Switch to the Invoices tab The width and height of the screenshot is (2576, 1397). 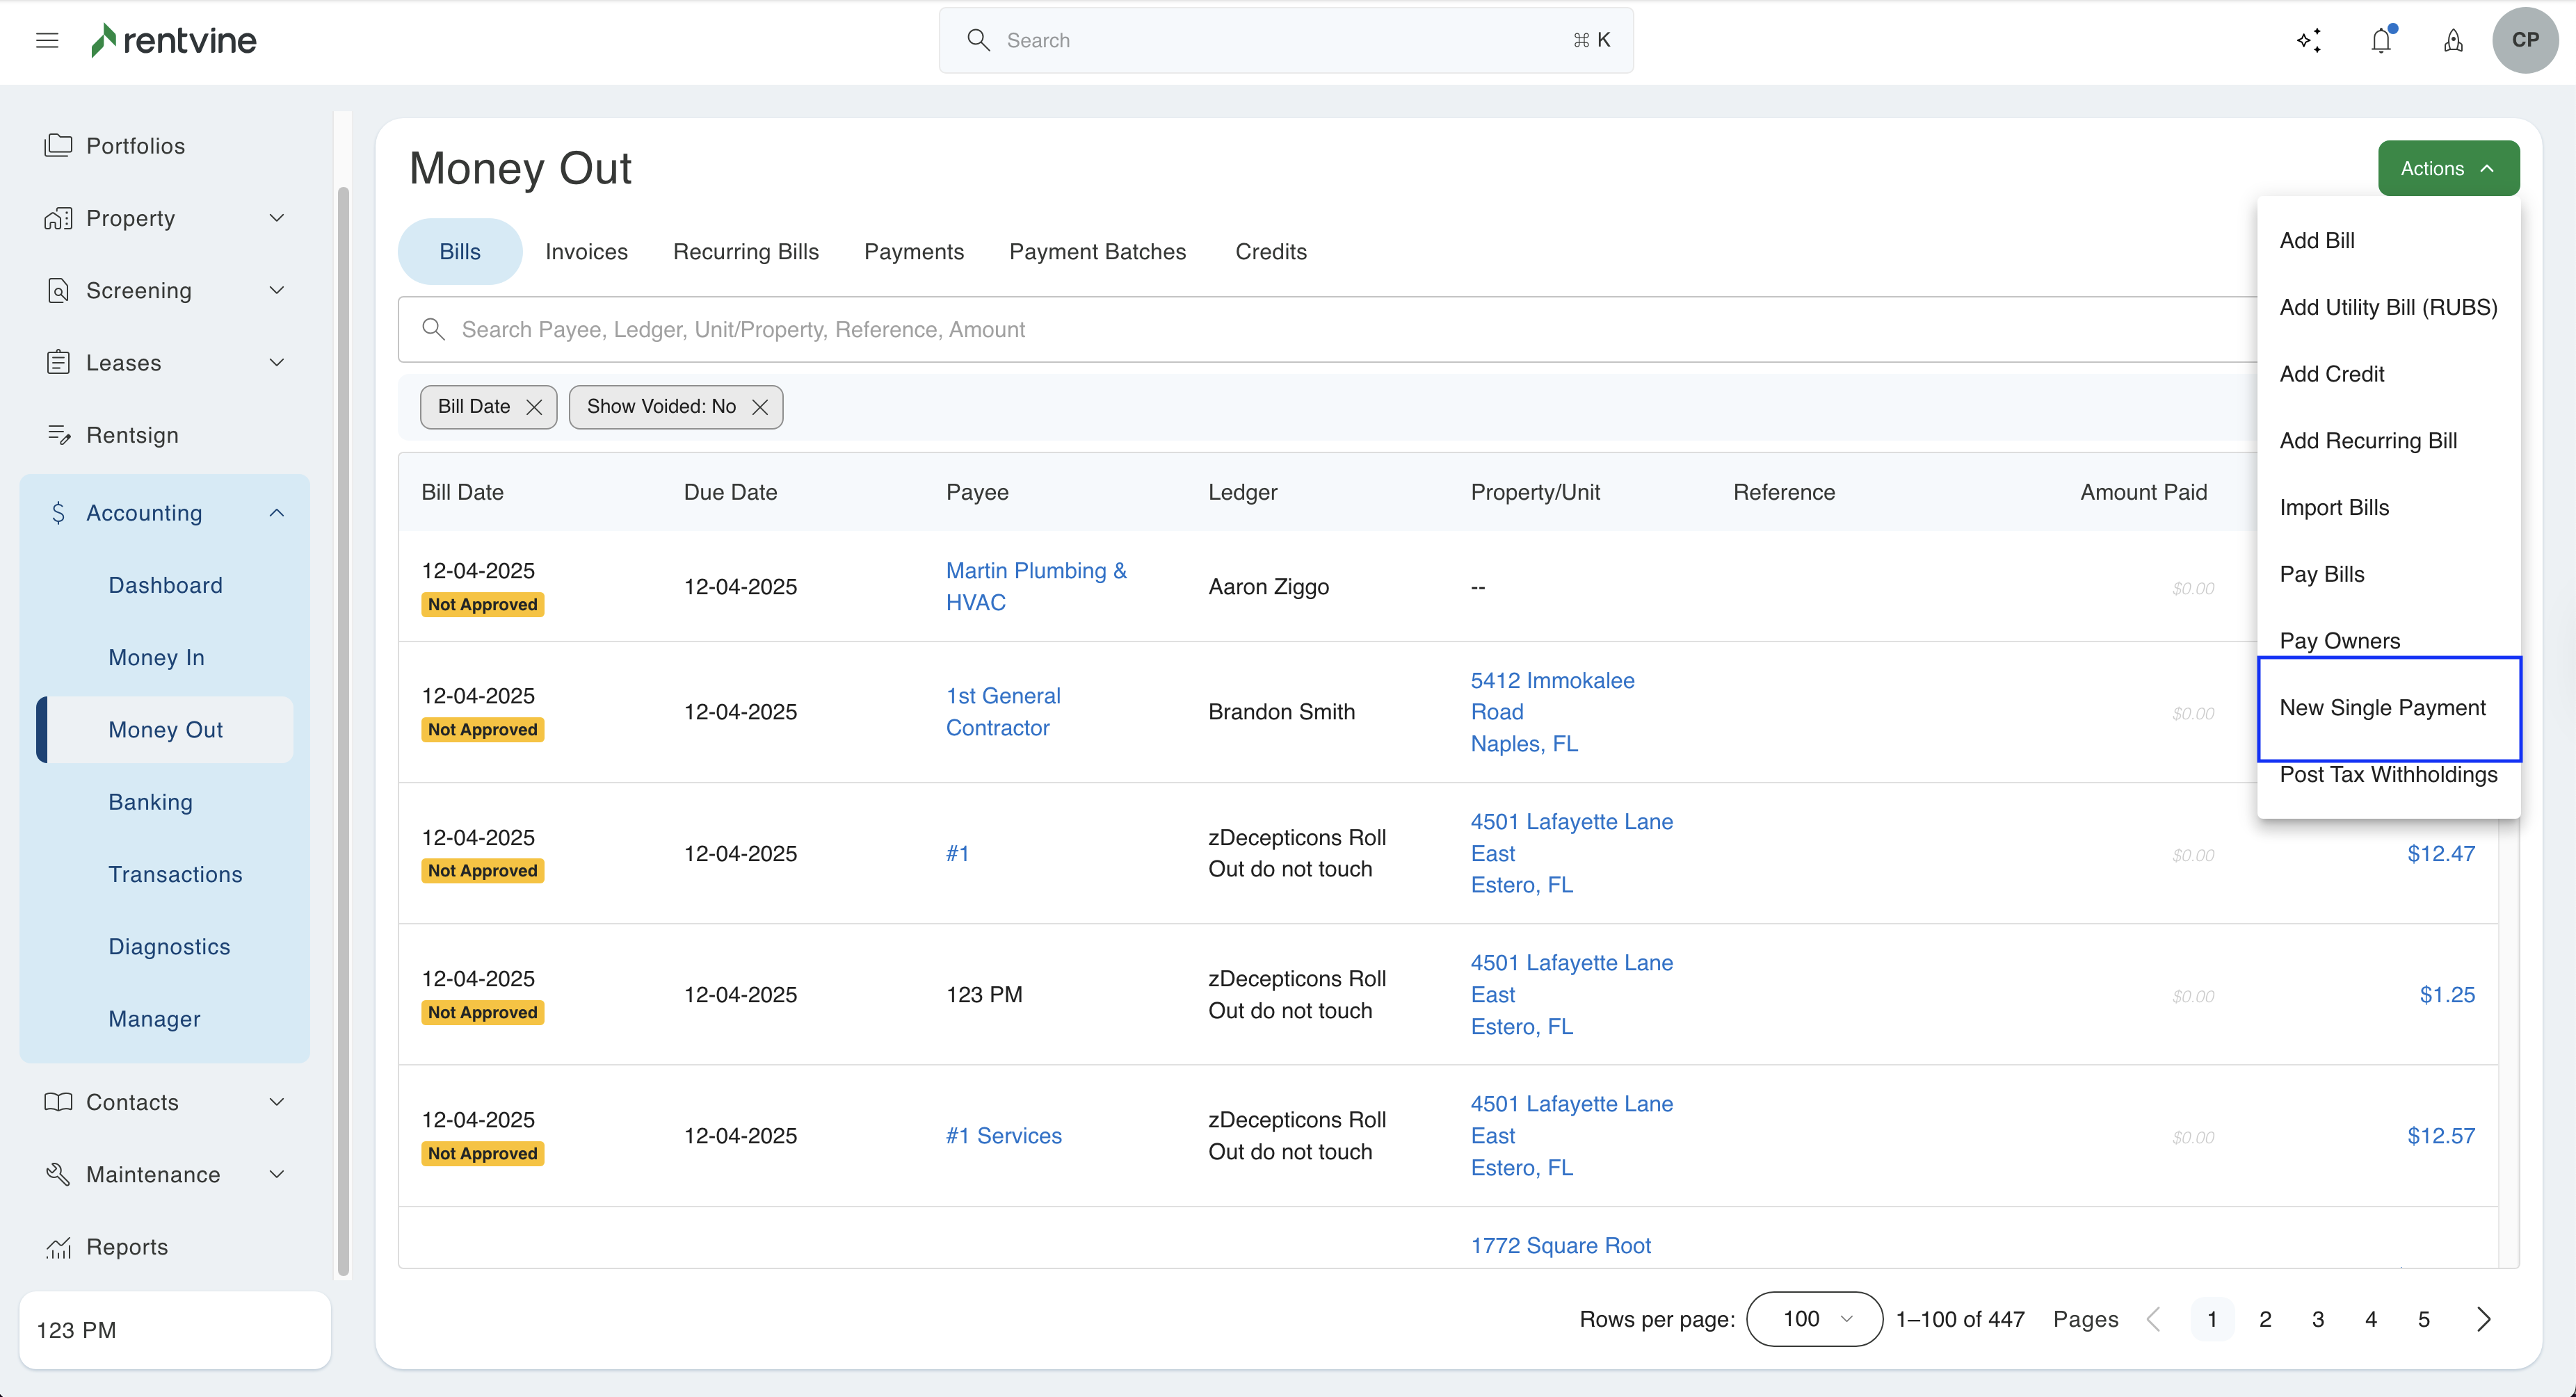586,252
